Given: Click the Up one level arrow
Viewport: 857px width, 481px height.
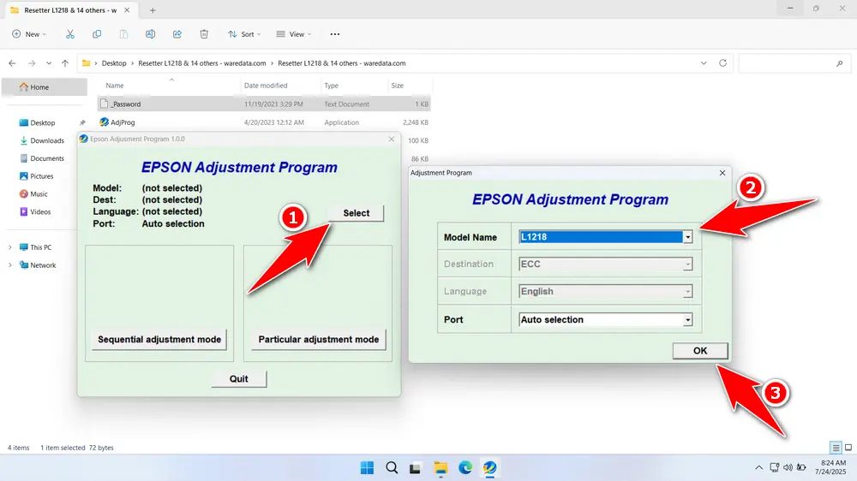Looking at the screenshot, I should (x=65, y=63).
